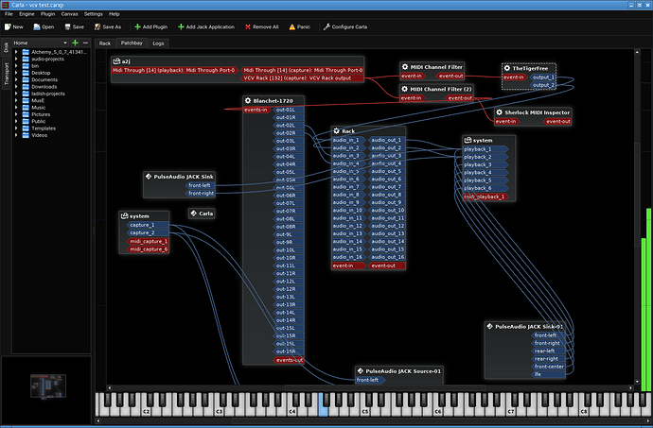The height and width of the screenshot is (428, 653).
Task: Click the New file toolbar icon
Action: 8,27
